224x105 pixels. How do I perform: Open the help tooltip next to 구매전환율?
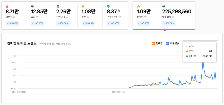click(120, 17)
